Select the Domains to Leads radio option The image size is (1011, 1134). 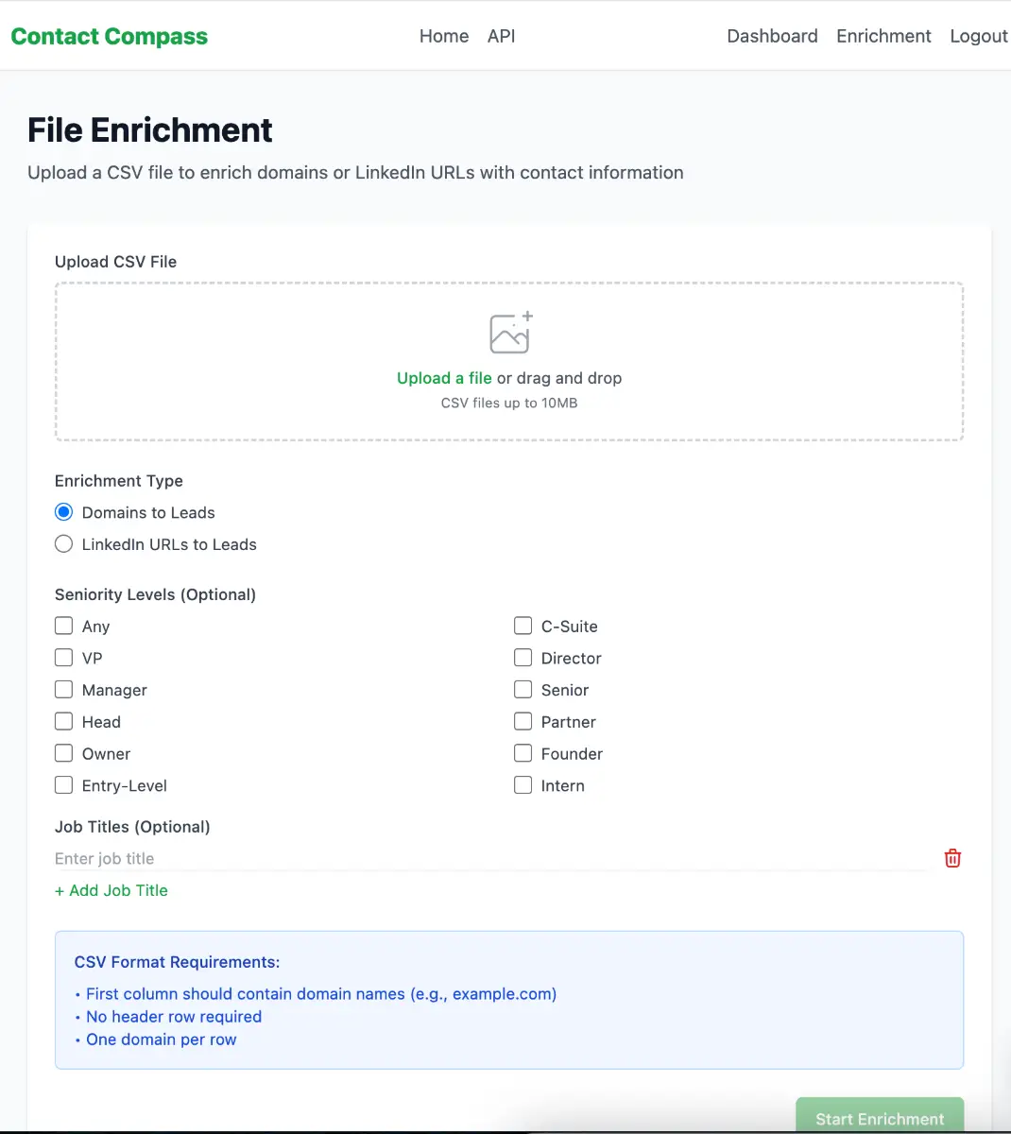pos(64,512)
